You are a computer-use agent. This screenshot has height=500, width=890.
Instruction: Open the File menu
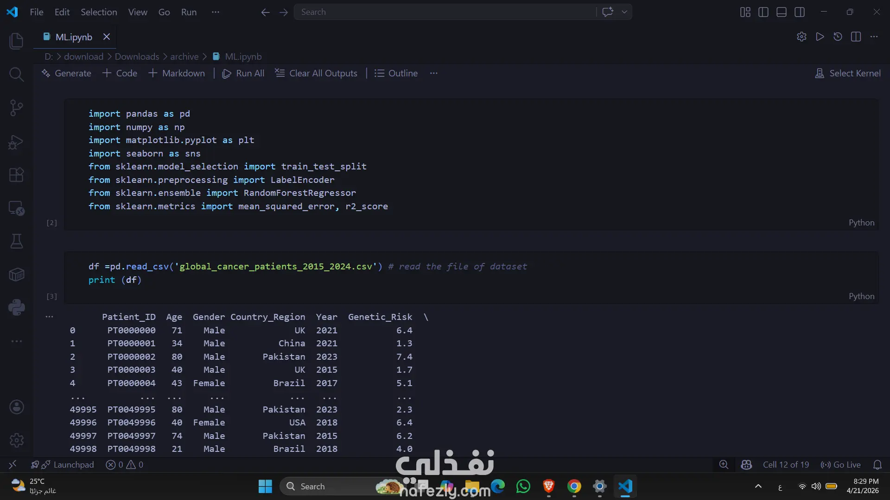pos(37,12)
